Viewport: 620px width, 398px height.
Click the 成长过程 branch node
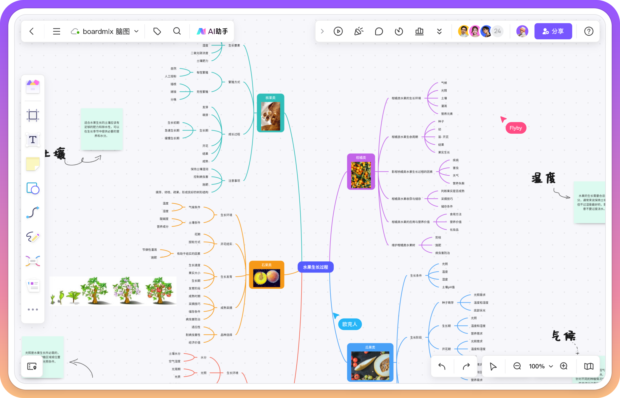click(x=234, y=134)
